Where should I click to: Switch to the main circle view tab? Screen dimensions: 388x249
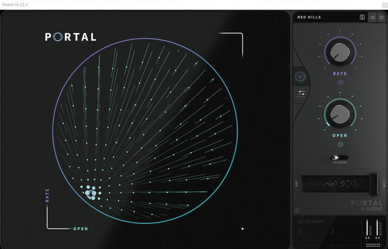click(300, 77)
